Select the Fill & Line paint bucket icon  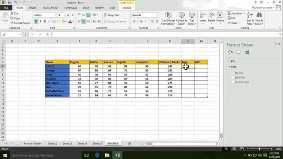pos(230,52)
